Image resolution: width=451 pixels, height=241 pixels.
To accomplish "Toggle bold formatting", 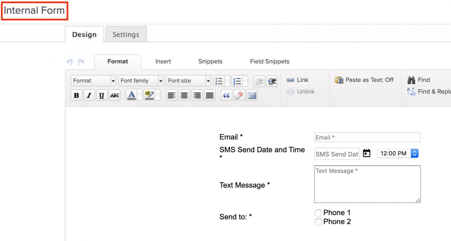I will pyautogui.click(x=76, y=95).
